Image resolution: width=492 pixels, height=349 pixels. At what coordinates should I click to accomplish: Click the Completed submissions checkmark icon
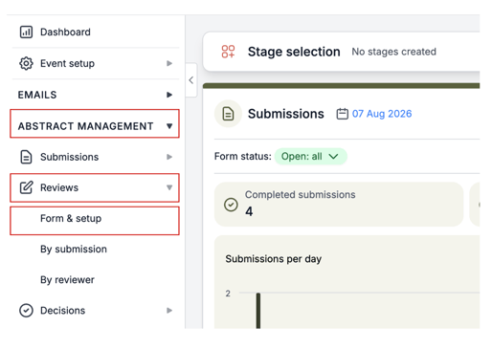pos(231,205)
